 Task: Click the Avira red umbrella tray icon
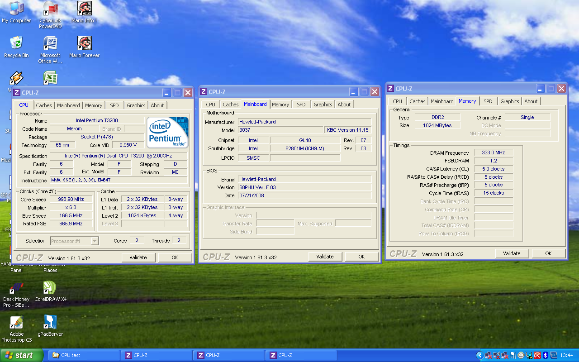tap(537, 355)
